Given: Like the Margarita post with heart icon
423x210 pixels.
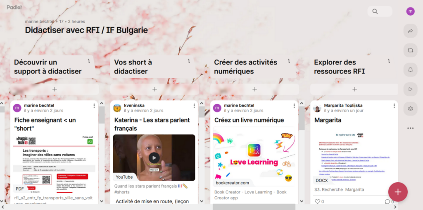Looking at the screenshot, I should click(x=318, y=201).
